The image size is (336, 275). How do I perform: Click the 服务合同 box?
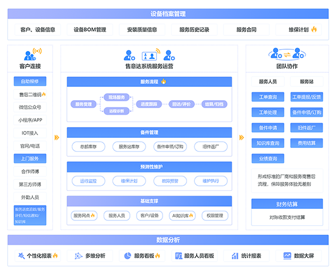(246, 30)
